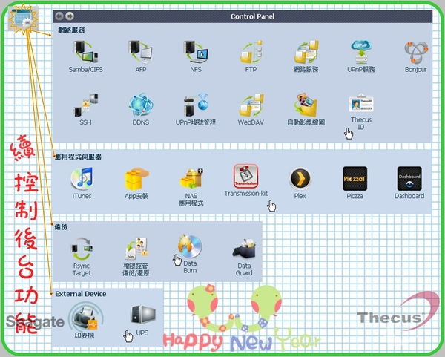Open the Data Guard icon
This screenshot has height=357, width=445.
coord(244,248)
